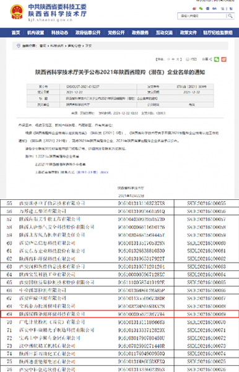Open 驻厅纪检监察组 in the navigation bar
Image resolution: width=239 pixels, height=372 pixels.
[x=218, y=33]
